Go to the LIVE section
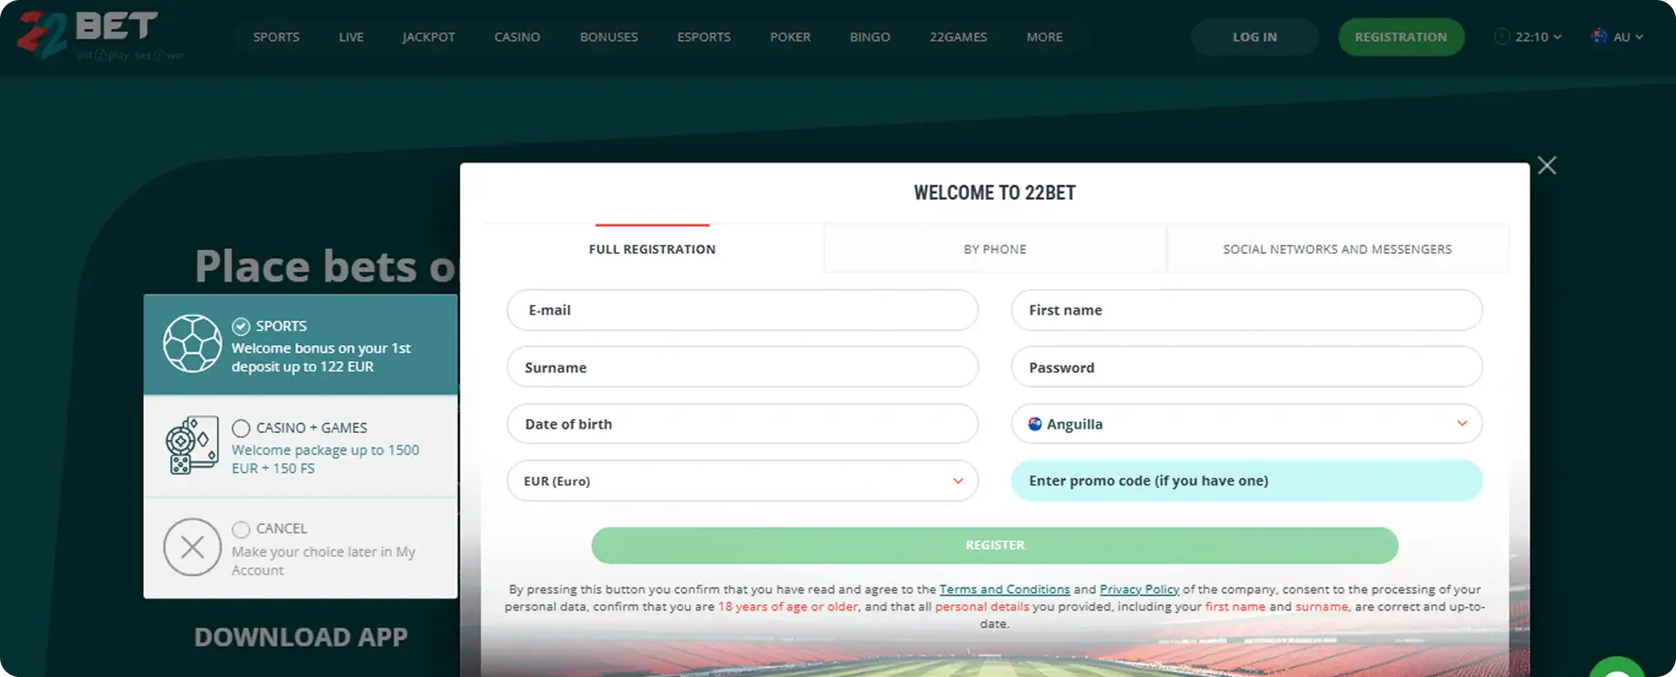This screenshot has width=1676, height=677. 351,37
